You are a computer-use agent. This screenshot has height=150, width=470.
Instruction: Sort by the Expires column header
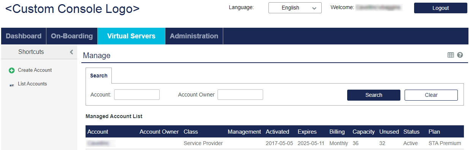click(307, 132)
